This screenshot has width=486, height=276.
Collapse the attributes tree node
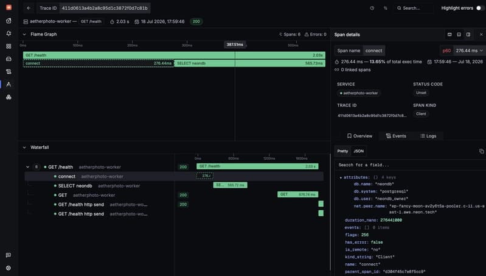point(341,177)
